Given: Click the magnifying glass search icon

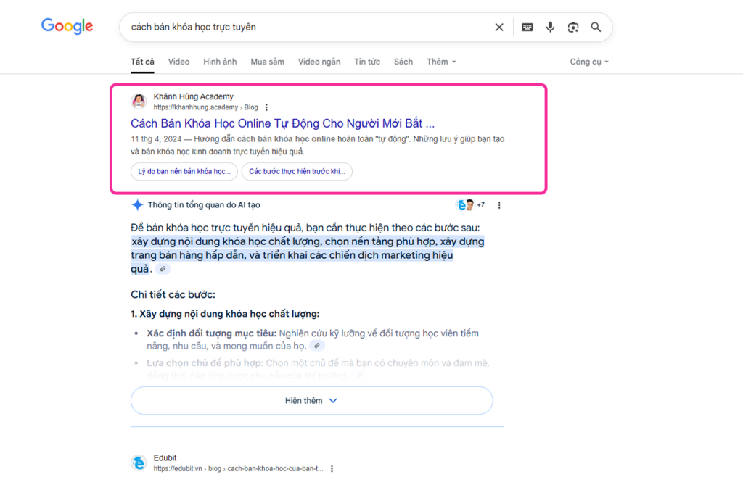Looking at the screenshot, I should click(596, 28).
